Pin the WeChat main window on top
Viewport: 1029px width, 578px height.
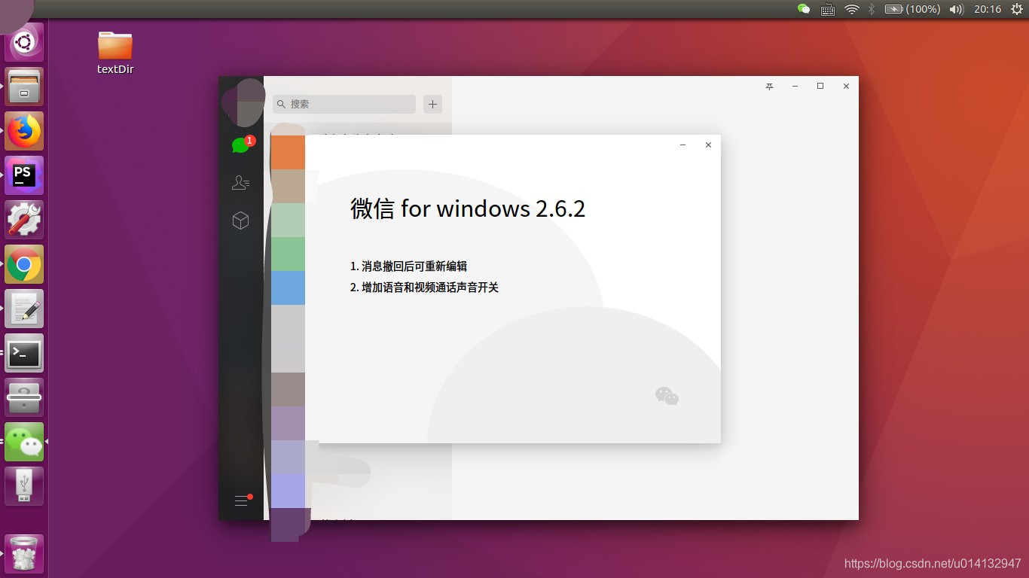769,87
